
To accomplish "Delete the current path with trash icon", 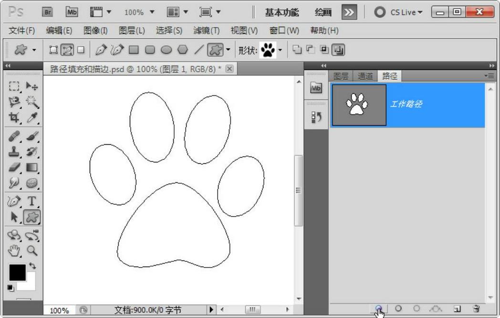I will tap(475, 308).
